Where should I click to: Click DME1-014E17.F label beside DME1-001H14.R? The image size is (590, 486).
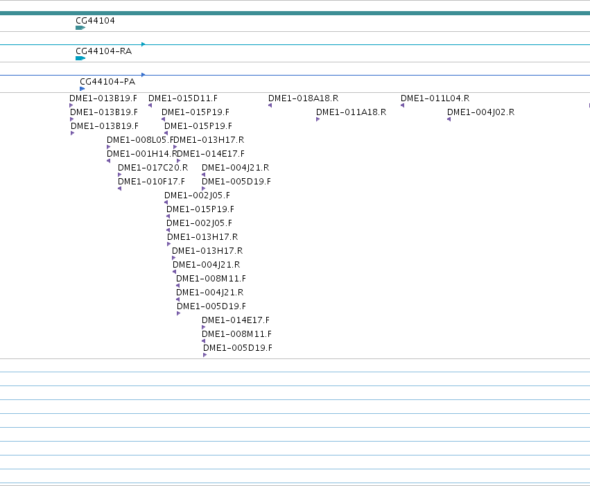(211, 154)
